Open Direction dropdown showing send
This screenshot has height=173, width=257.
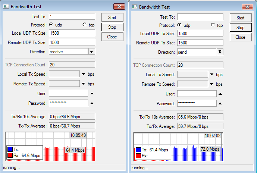[x=220, y=52]
